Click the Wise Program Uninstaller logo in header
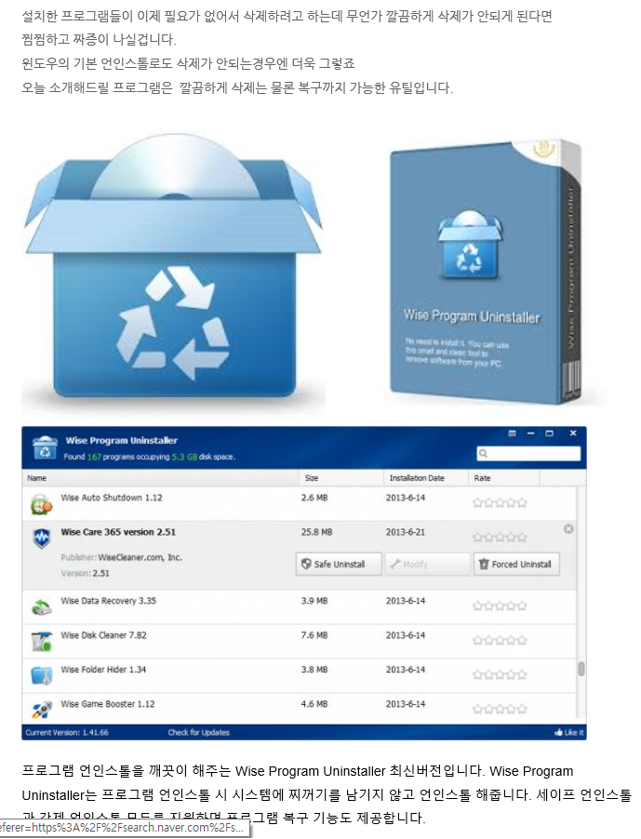Viewport: 641px width, 839px height. (x=45, y=447)
